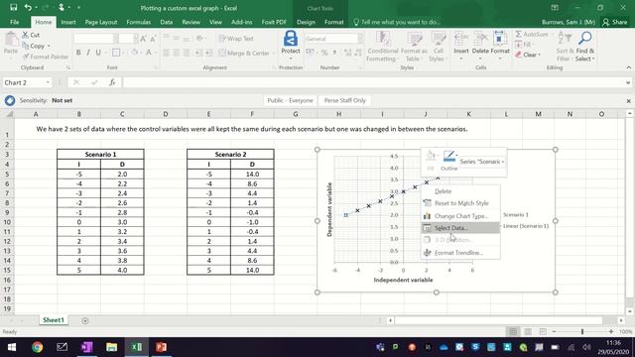This screenshot has height=357, width=635.
Task: Toggle Underline formatting
Action: coord(98,53)
